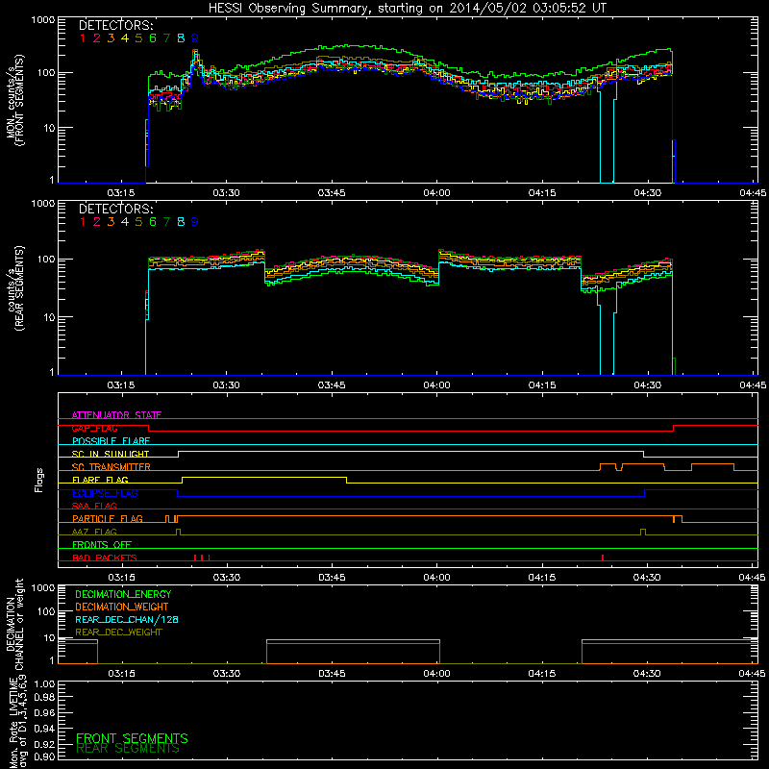769x769 pixels.
Task: Click the SC_IN_SUNLIGHT flag label
Action: pyautogui.click(x=111, y=454)
